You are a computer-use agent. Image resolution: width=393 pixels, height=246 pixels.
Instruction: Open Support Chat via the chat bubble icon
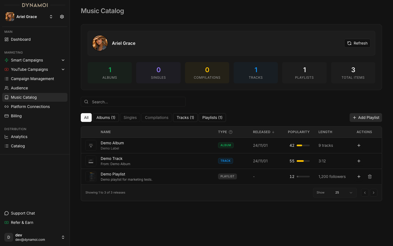click(x=6, y=213)
